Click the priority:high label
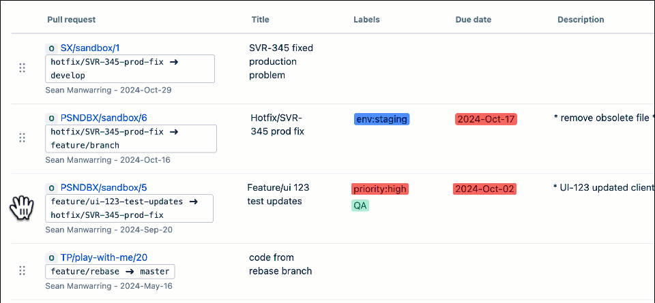 click(379, 189)
